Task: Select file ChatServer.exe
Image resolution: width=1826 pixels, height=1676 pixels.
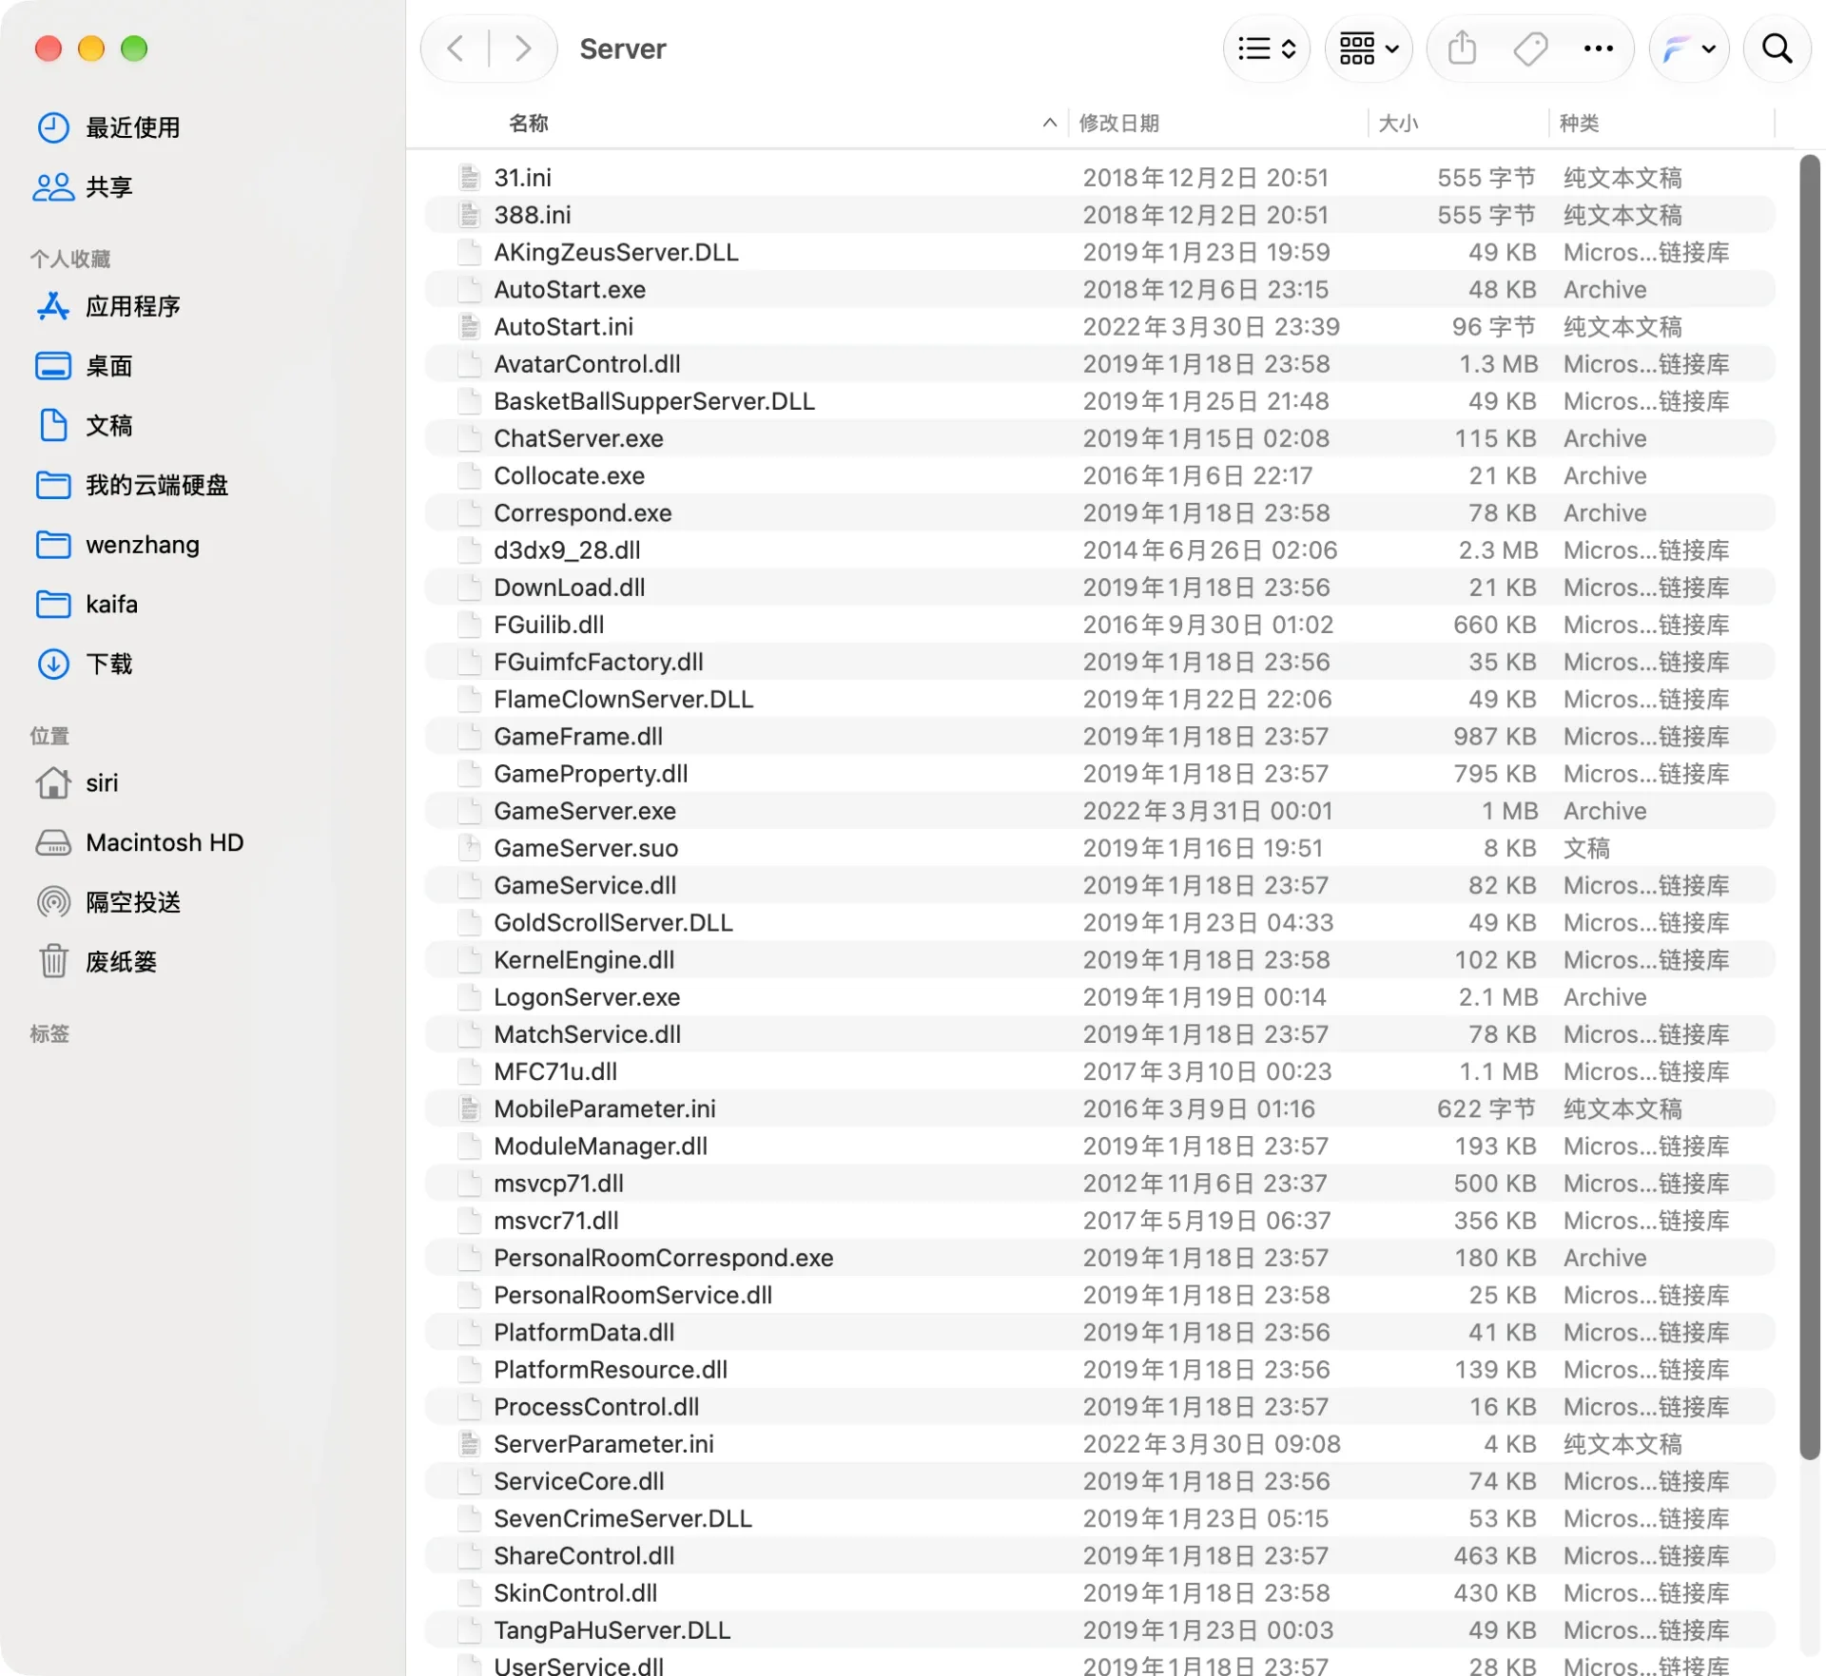Action: (1099, 439)
